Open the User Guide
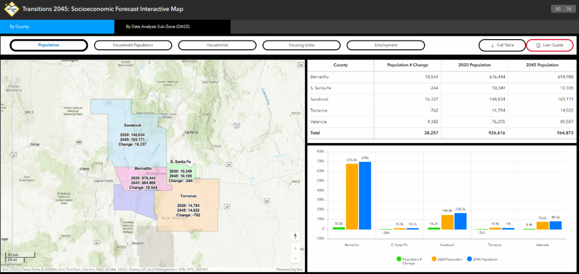Screen dimensions: 579x274 click(550, 45)
